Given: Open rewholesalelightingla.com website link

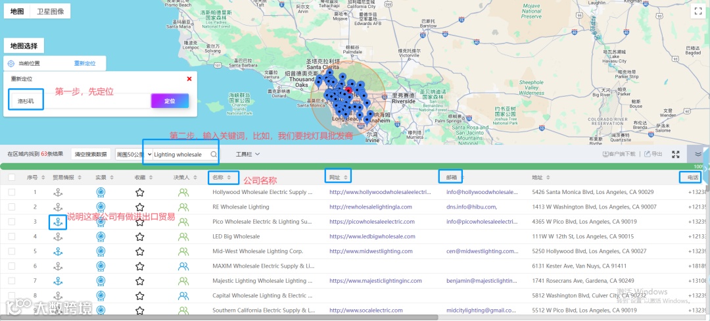Looking at the screenshot, I should click(x=371, y=207).
